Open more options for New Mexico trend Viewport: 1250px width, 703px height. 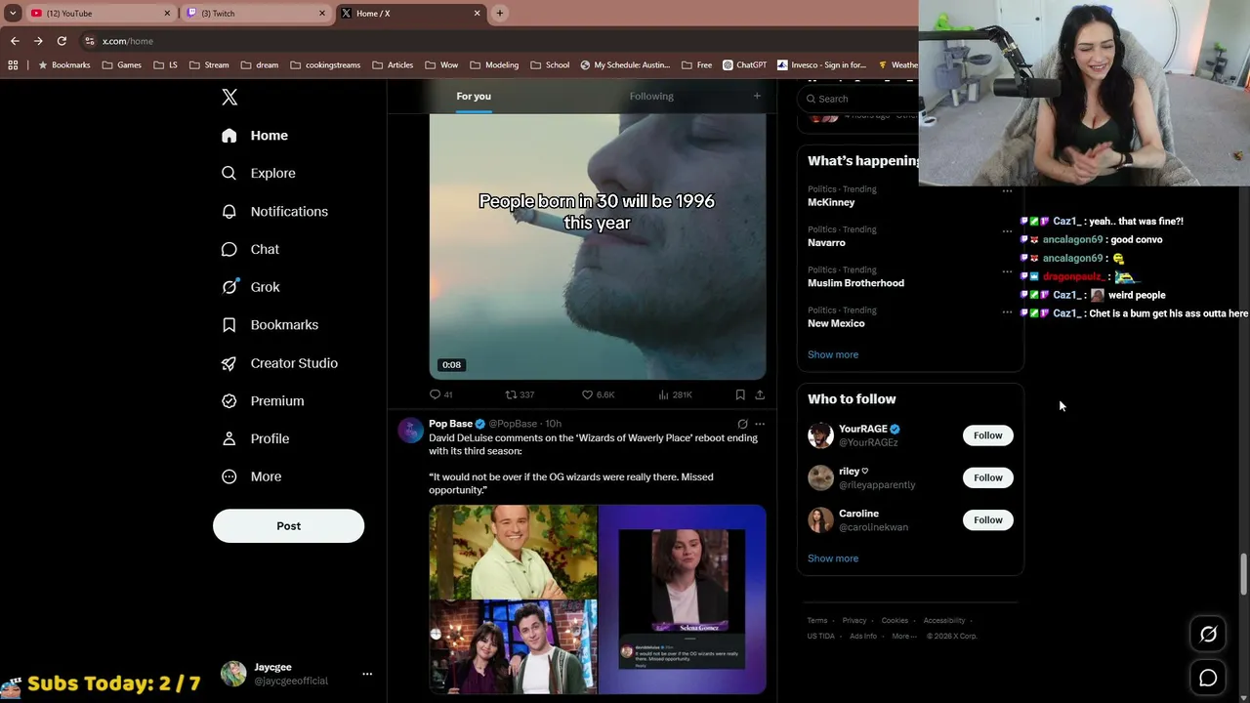(1007, 312)
